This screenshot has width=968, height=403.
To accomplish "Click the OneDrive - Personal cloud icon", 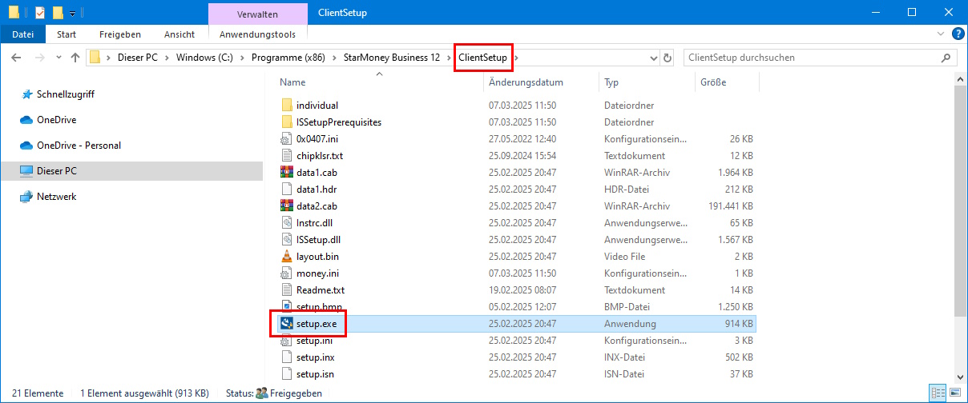I will tap(26, 146).
